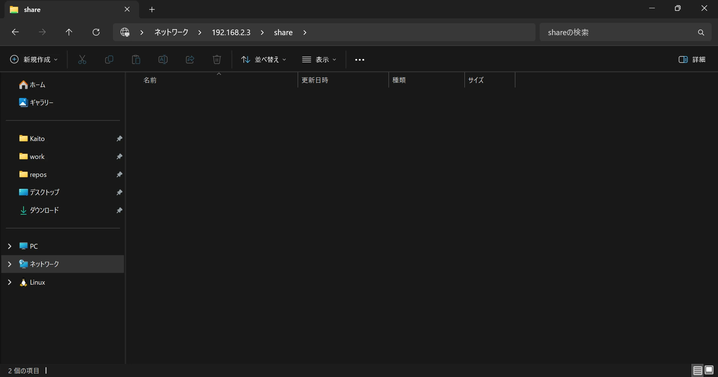
Task: Refresh the share folder view
Action: (96, 32)
